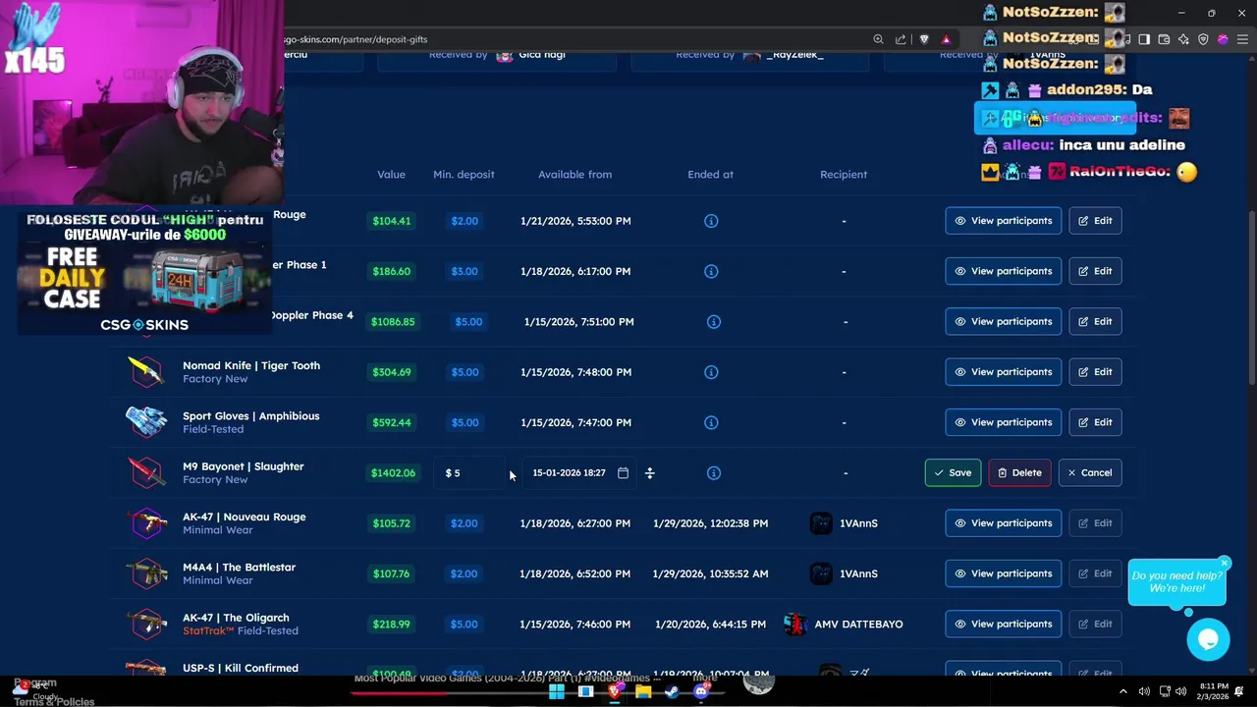Click the zoom magnifier icon in address bar
1257x707 pixels.
[878, 39]
